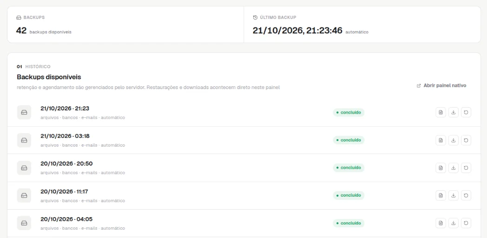The height and width of the screenshot is (238, 487).
Task: Click the BACKUPS card heading
Action: tap(34, 17)
